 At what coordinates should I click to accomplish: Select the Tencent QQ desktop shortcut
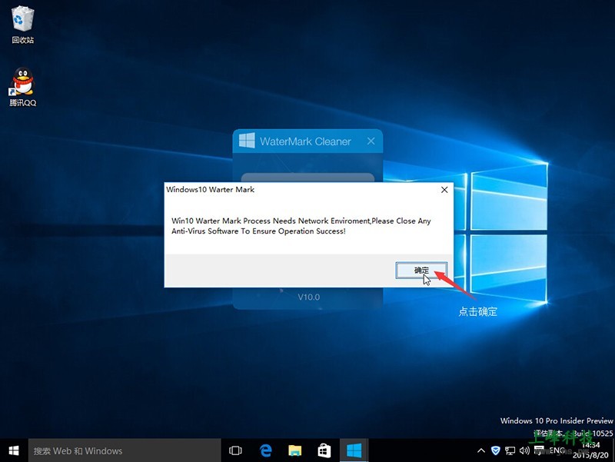pyautogui.click(x=22, y=83)
